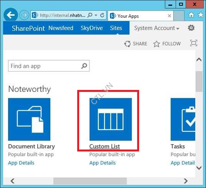
Task: Open the Custom List app tile
Action: [111, 119]
